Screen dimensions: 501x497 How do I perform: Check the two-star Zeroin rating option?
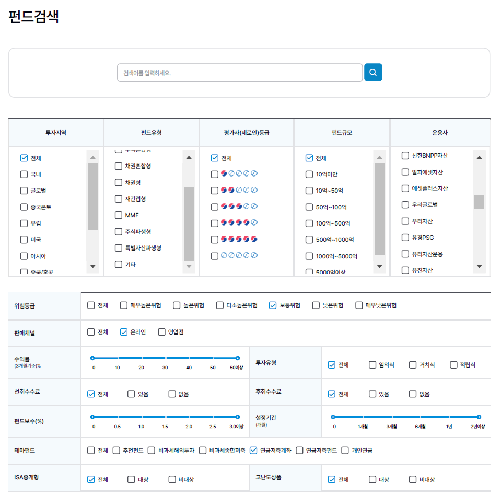tap(215, 191)
